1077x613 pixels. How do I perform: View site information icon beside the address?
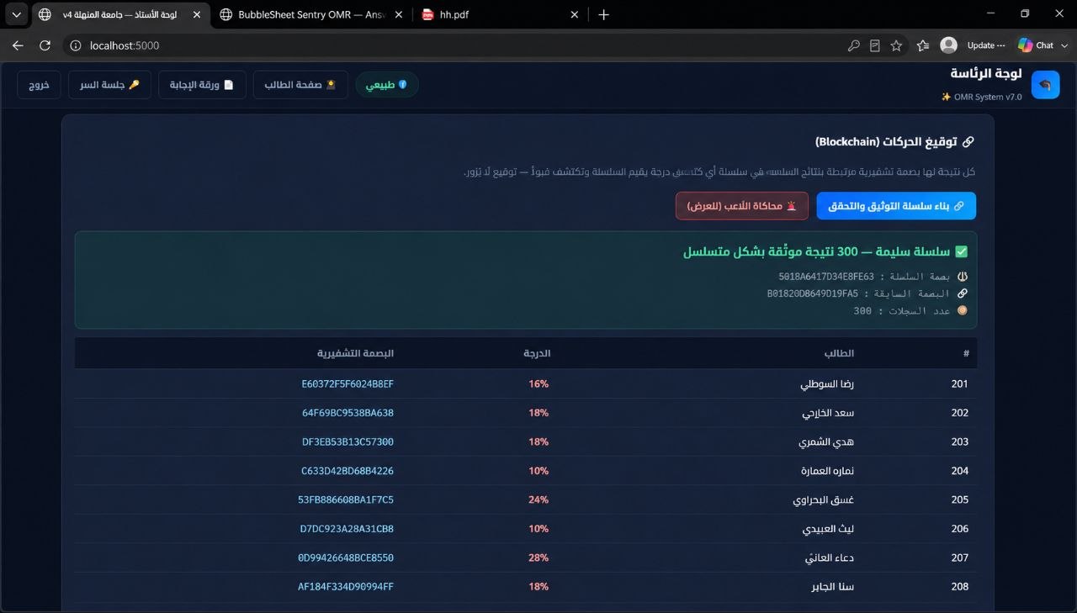75,45
